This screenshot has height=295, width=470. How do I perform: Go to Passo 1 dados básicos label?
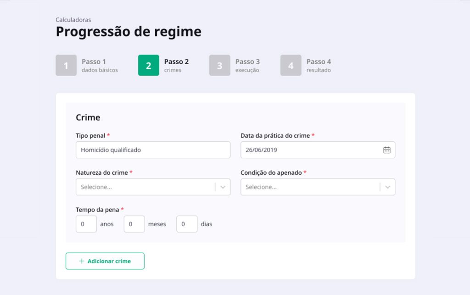coord(100,66)
